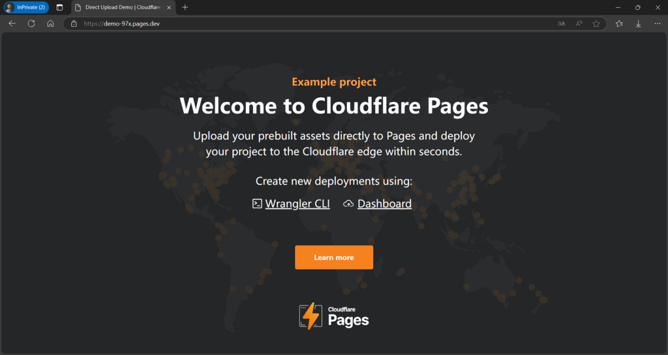Activate the Read aloud icon
The width and height of the screenshot is (668, 355).
pyautogui.click(x=579, y=23)
